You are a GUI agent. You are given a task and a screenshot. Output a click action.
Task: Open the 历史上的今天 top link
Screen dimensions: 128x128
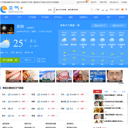click(114, 2)
